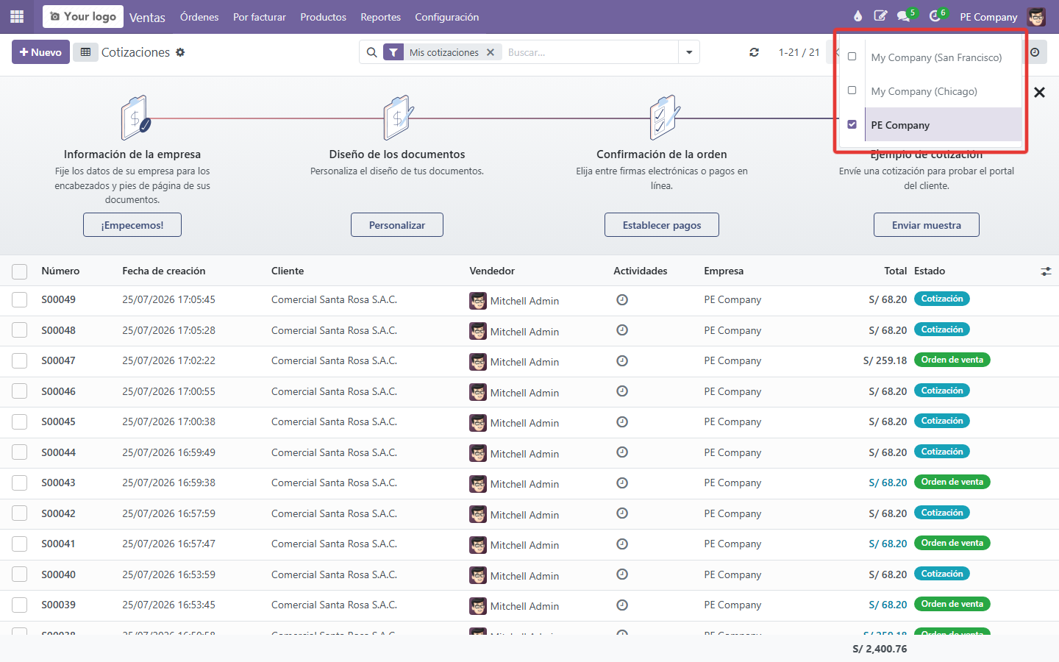Select the checkbox for order S00046

(x=20, y=391)
